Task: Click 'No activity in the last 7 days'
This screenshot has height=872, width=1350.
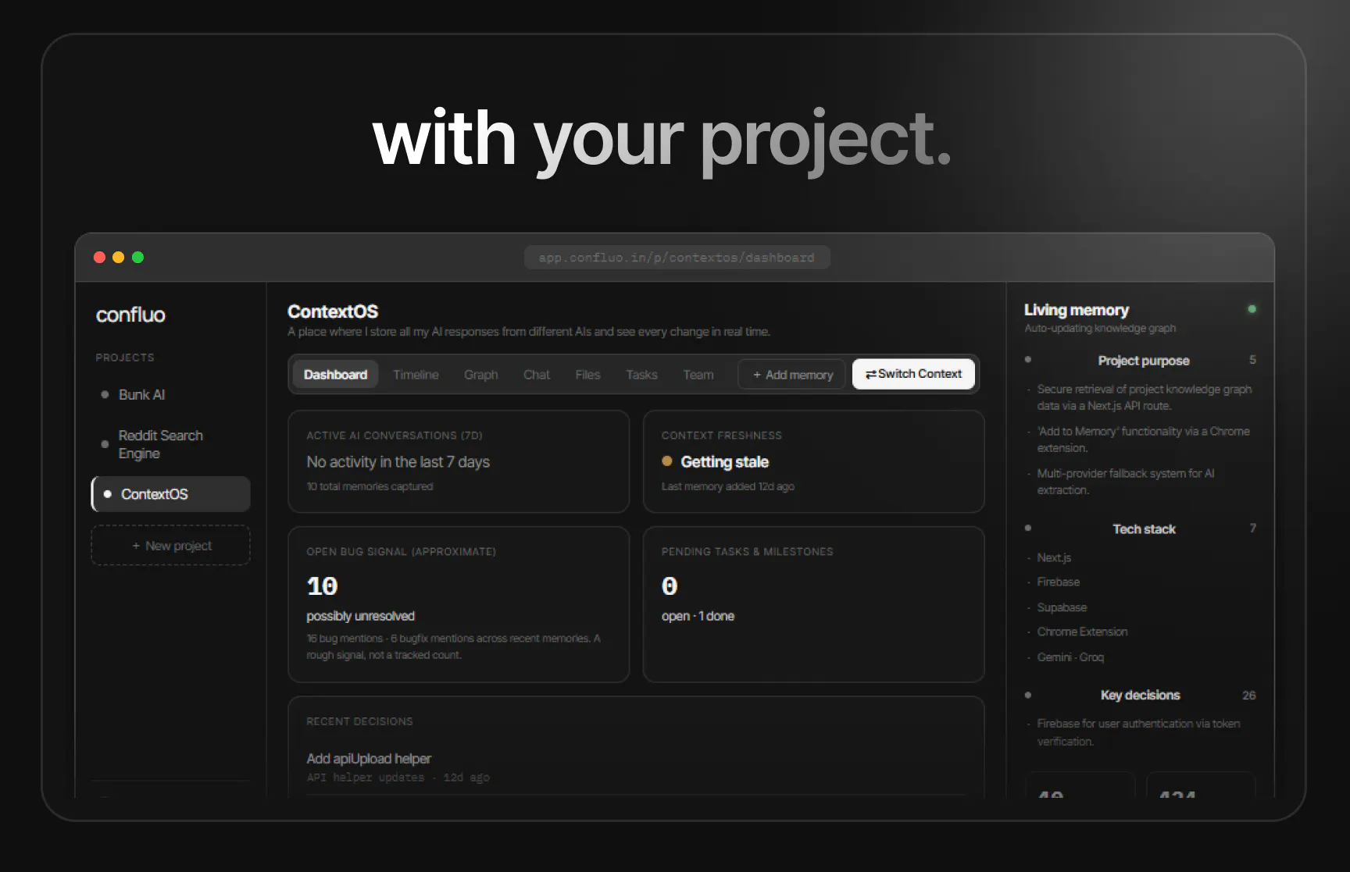Action: click(398, 462)
